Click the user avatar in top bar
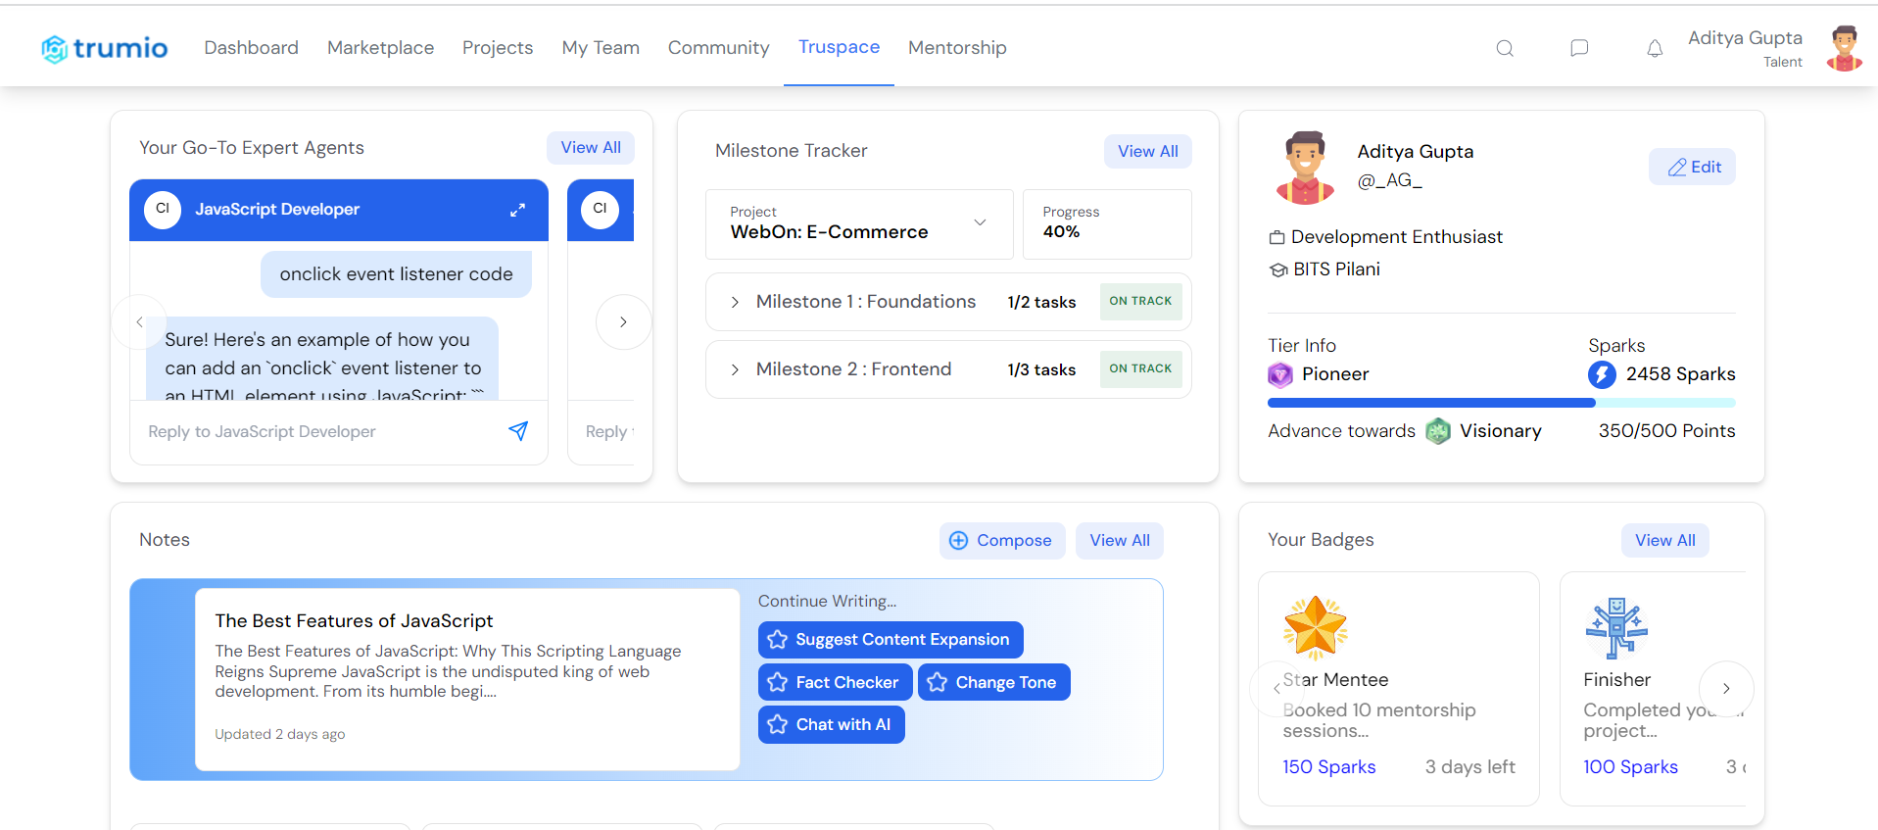This screenshot has height=830, width=1878. 1845,48
